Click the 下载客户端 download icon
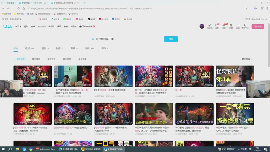The height and width of the screenshot is (152, 270). coord(87,26)
